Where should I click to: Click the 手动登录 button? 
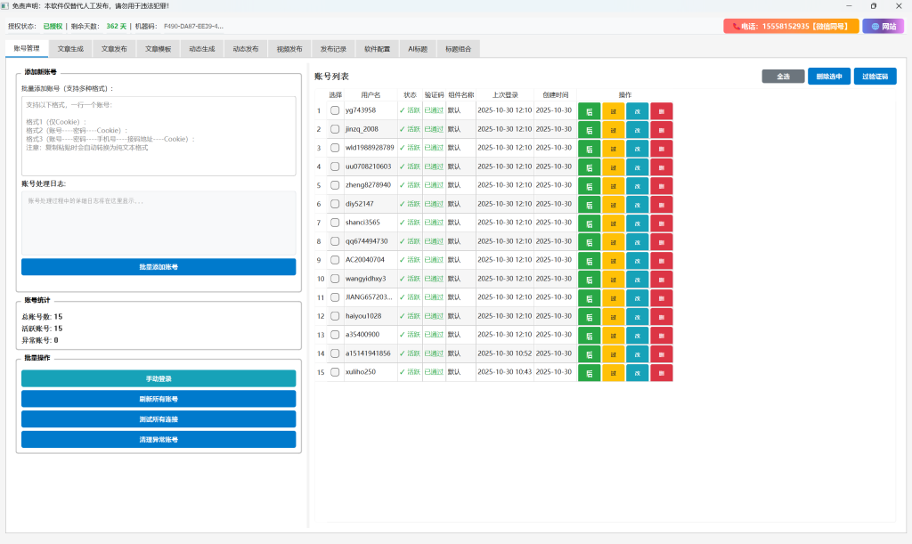[x=159, y=378]
